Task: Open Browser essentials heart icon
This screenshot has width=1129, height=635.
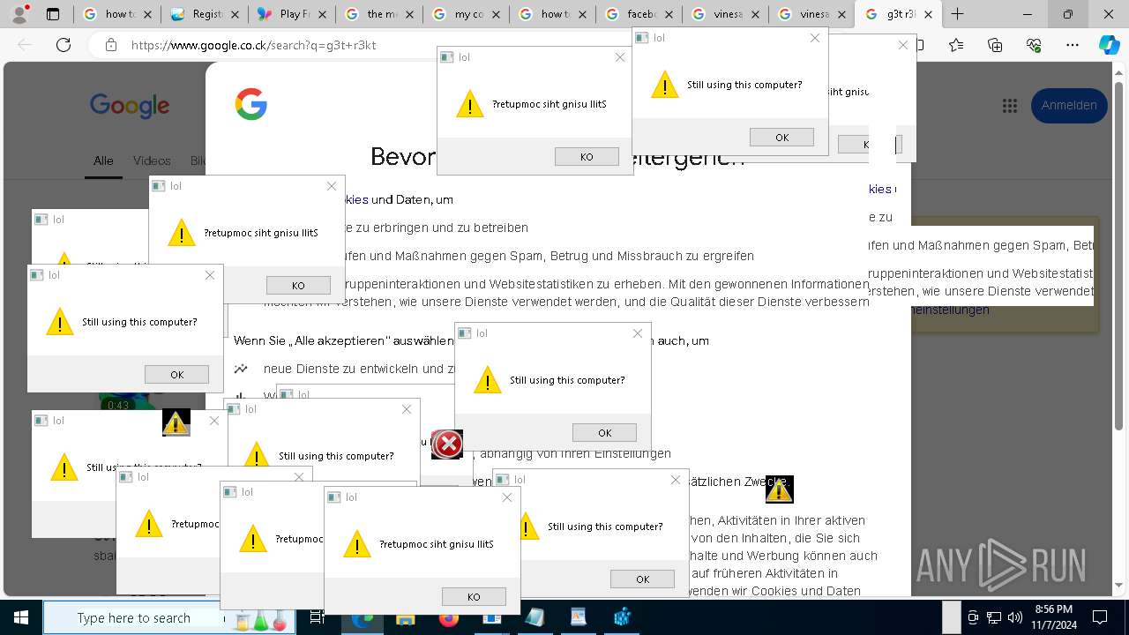Action: coord(1034,45)
